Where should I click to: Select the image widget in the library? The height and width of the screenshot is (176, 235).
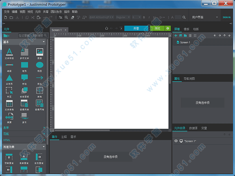(40, 52)
